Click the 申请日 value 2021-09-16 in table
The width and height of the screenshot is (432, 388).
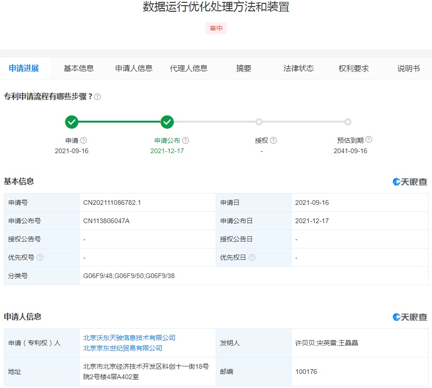point(312,202)
